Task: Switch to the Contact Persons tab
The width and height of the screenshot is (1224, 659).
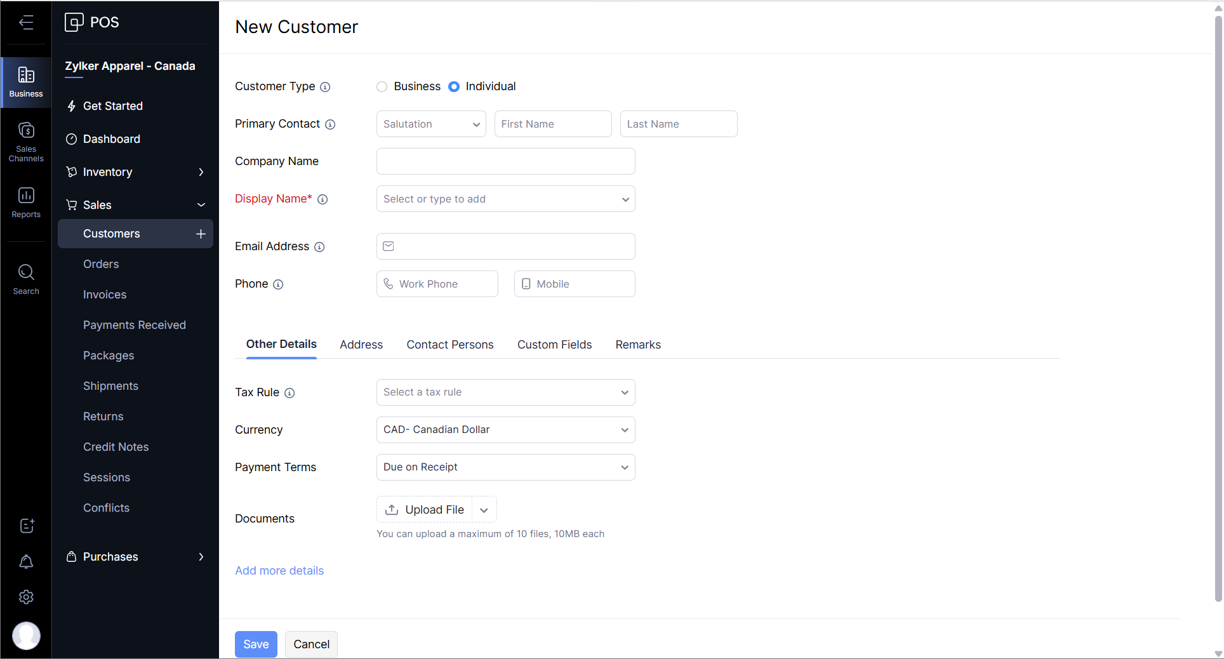Action: coord(449,345)
